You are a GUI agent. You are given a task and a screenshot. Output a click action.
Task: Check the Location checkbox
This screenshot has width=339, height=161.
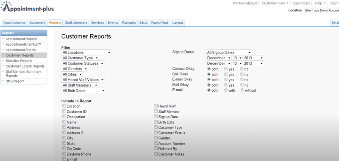coord(64,106)
